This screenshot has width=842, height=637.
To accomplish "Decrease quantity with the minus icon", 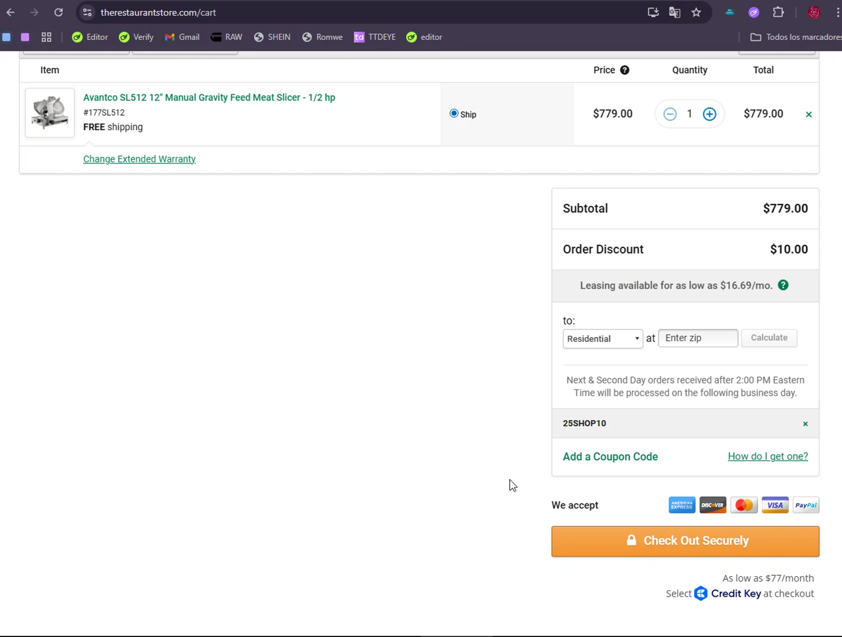I will point(670,114).
